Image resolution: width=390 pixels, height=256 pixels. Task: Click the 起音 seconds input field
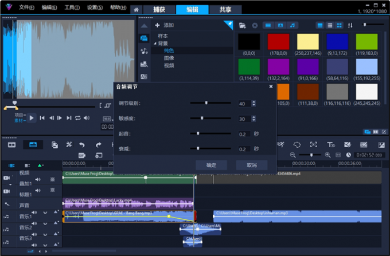244,134
